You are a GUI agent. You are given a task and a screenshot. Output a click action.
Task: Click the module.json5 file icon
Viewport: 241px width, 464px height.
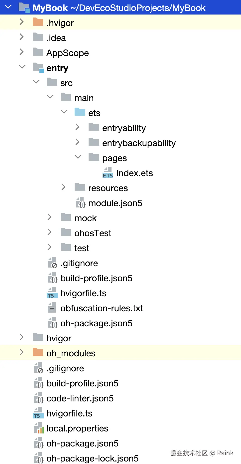click(81, 203)
